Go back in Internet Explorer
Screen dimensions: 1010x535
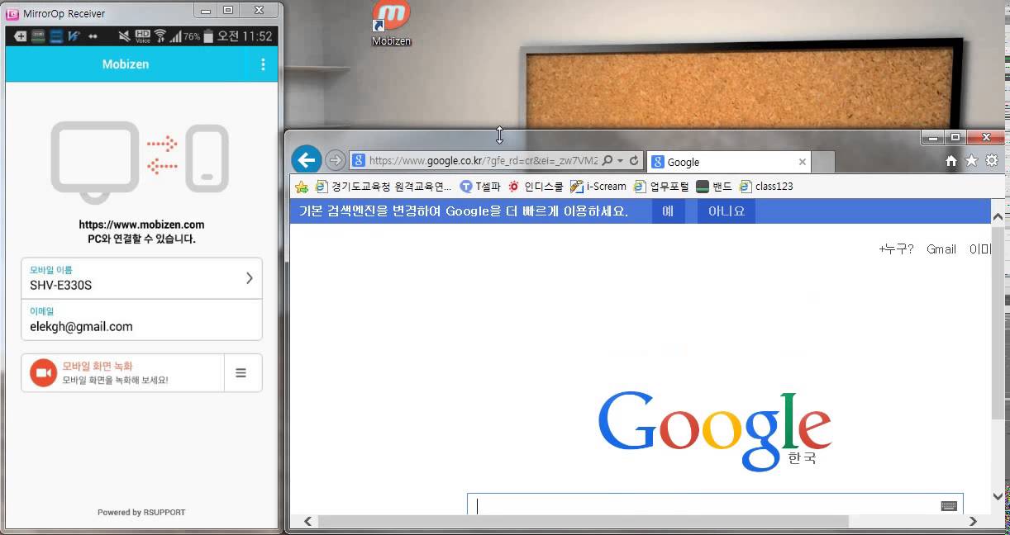(307, 160)
